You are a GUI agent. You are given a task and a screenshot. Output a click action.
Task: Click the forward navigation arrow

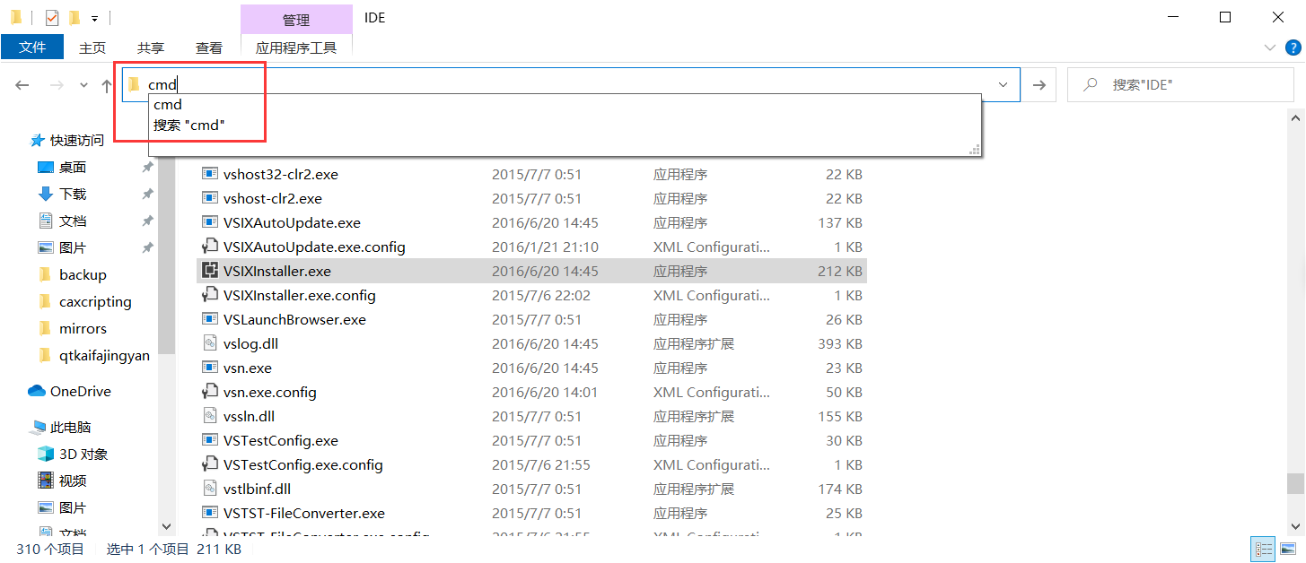(x=57, y=85)
